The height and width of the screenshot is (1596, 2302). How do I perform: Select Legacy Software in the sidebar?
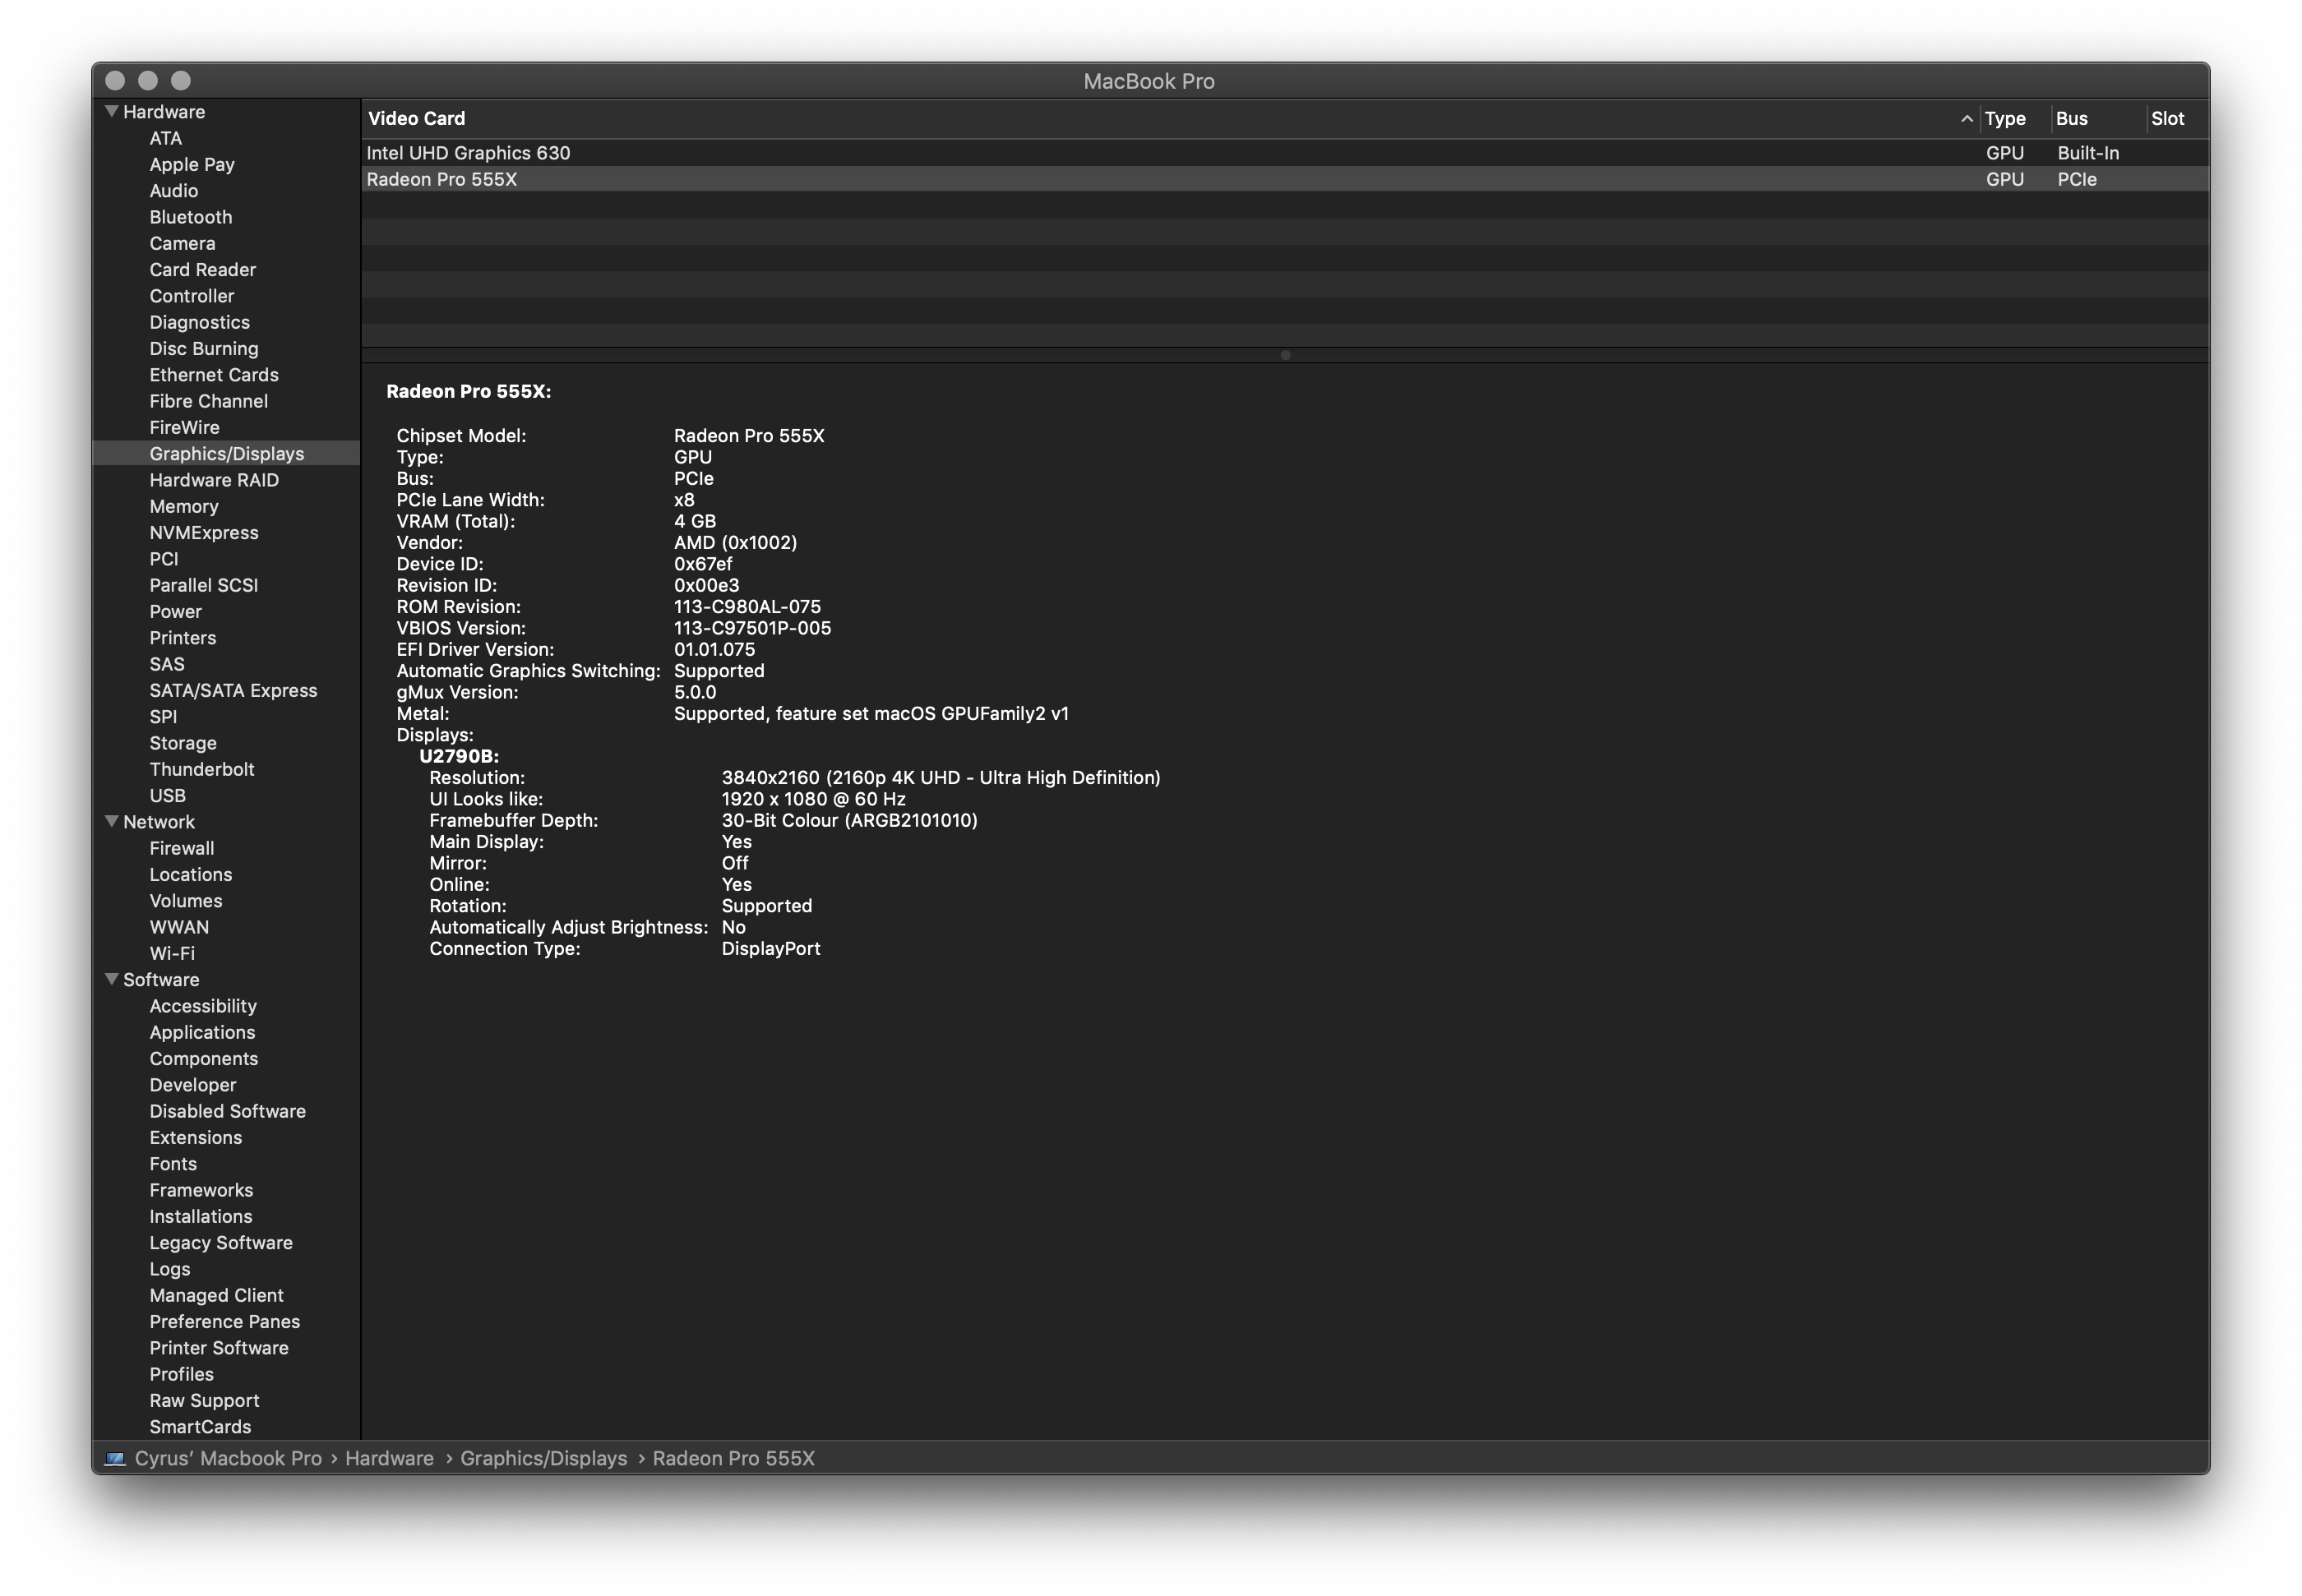tap(220, 1242)
